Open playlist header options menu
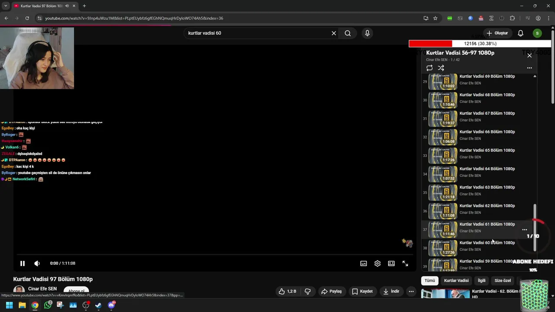Image resolution: width=555 pixels, height=312 pixels. (x=529, y=68)
